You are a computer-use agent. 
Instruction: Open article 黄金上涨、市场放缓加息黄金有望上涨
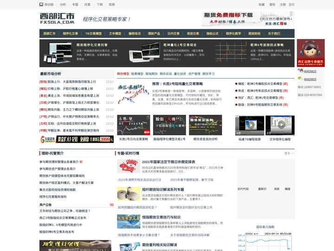pyautogui.click(x=73, y=96)
